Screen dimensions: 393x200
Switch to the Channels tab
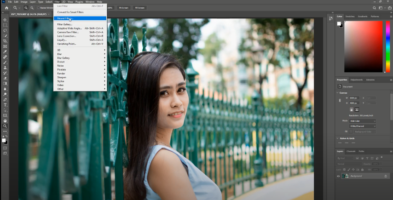(351, 151)
